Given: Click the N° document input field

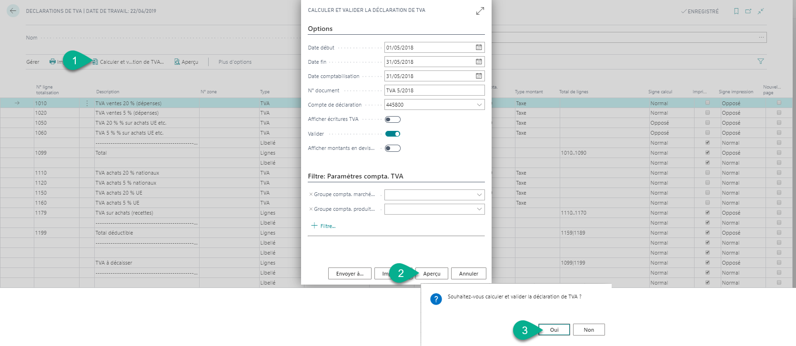Looking at the screenshot, I should coord(433,90).
